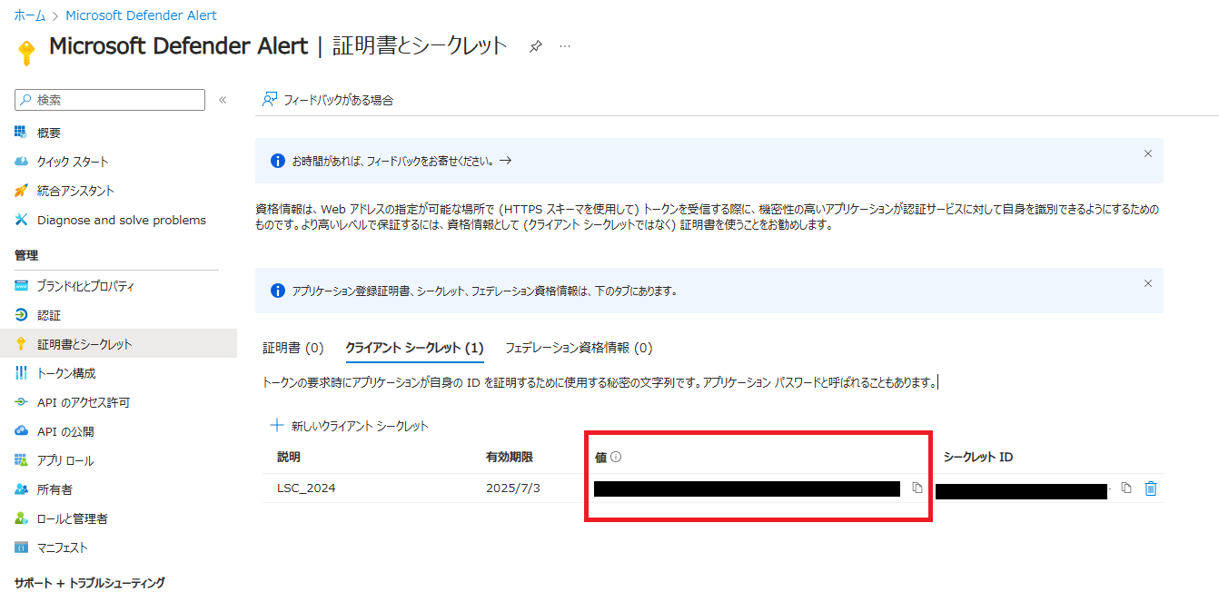Click the pin icon next to page title

(536, 46)
